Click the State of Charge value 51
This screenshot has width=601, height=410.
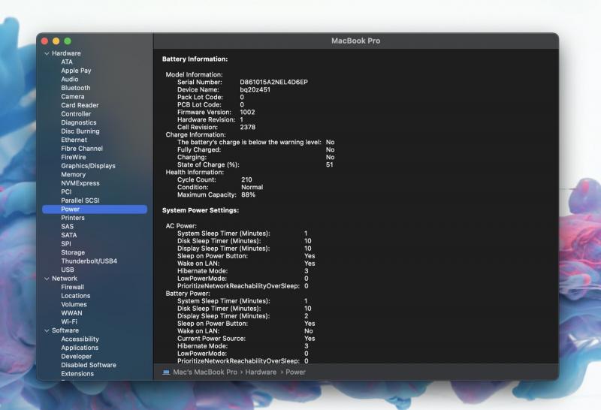pyautogui.click(x=330, y=164)
